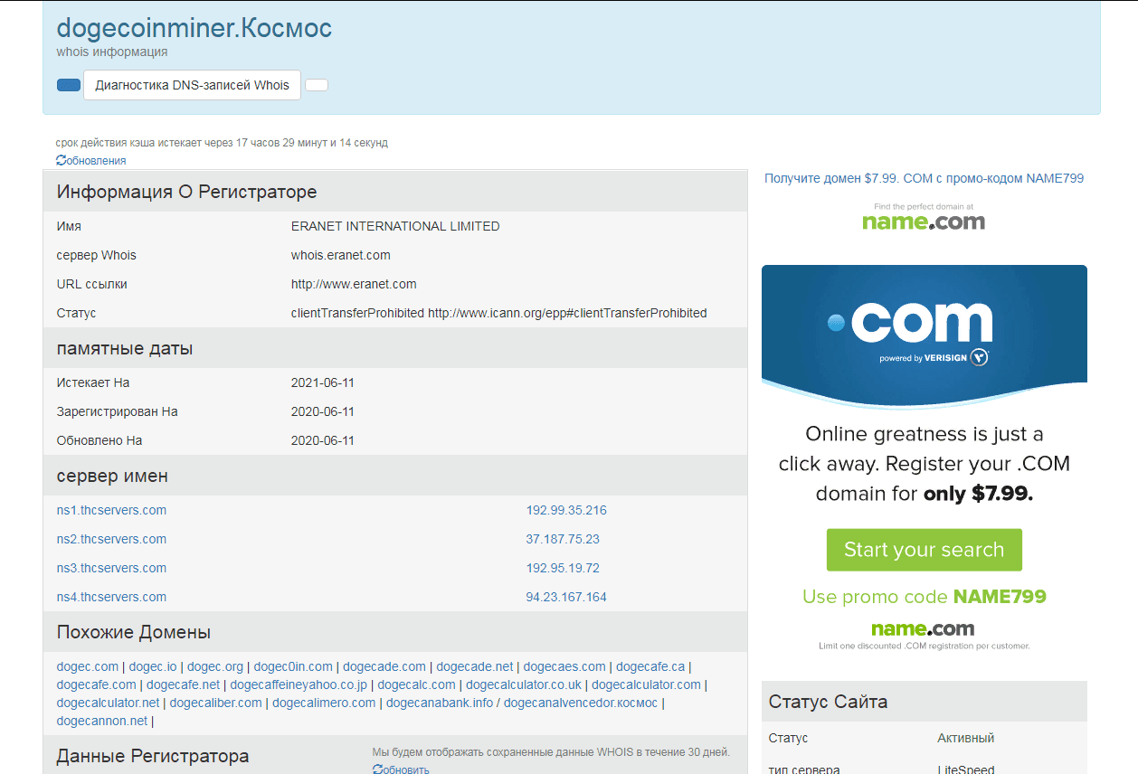The height and width of the screenshot is (774, 1138).
Task: Click the dogecoinminer.Космос page title
Action: click(194, 28)
